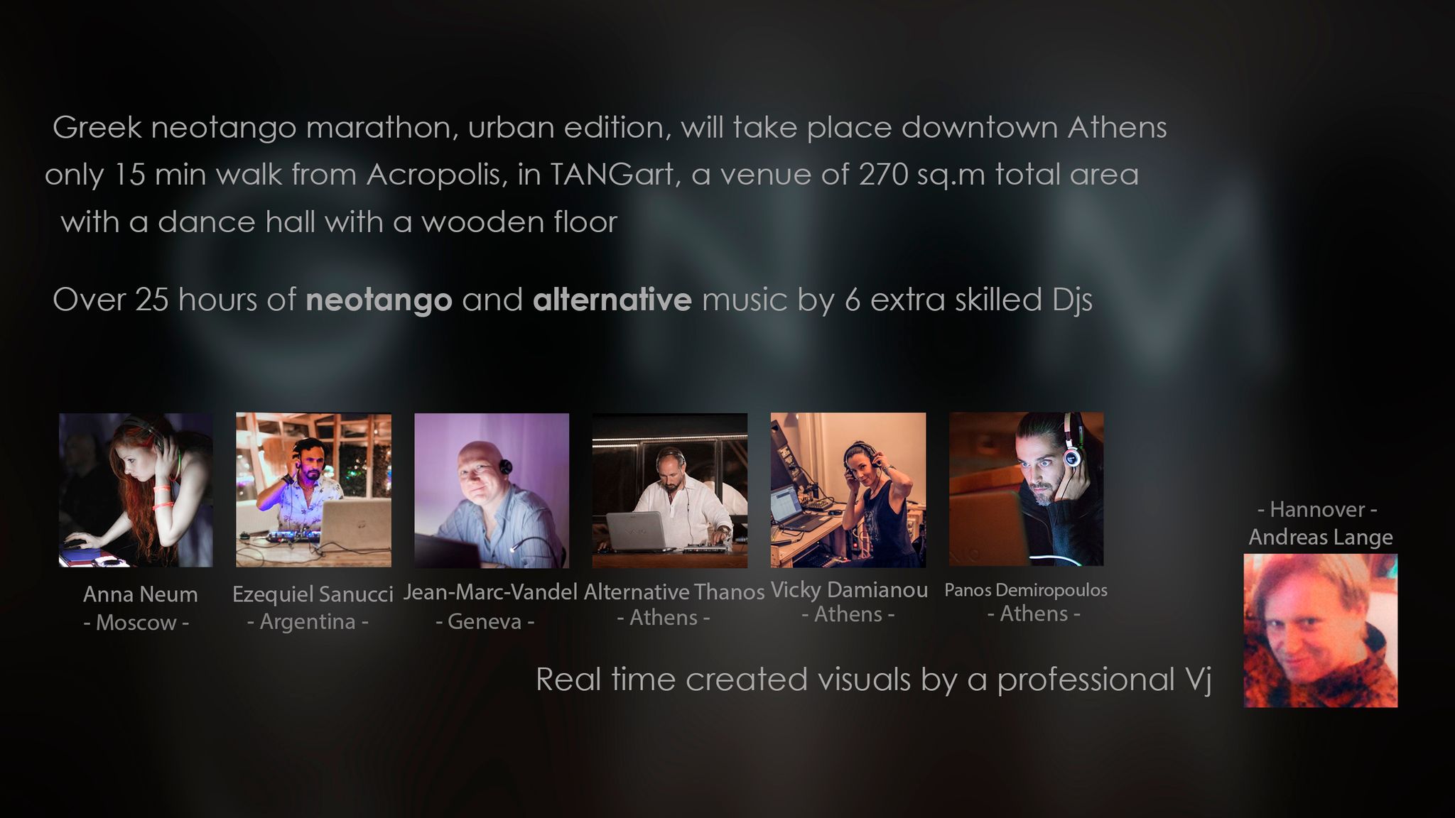Click Andreas Lange's VJ photo
Viewport: 1455px width, 818px height.
[x=1320, y=631]
